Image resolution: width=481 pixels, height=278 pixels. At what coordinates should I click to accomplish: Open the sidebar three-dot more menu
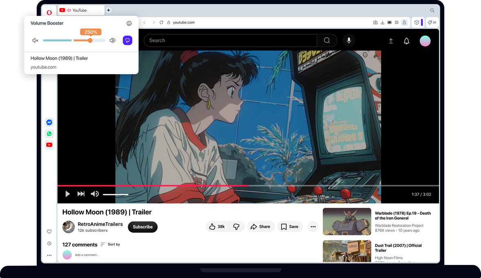[49, 255]
